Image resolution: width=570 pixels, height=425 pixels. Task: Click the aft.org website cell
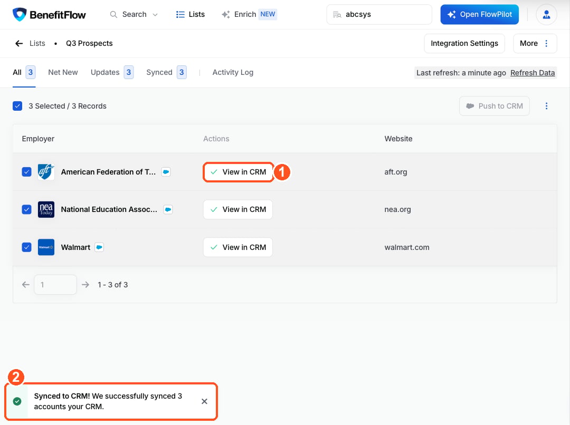click(396, 172)
